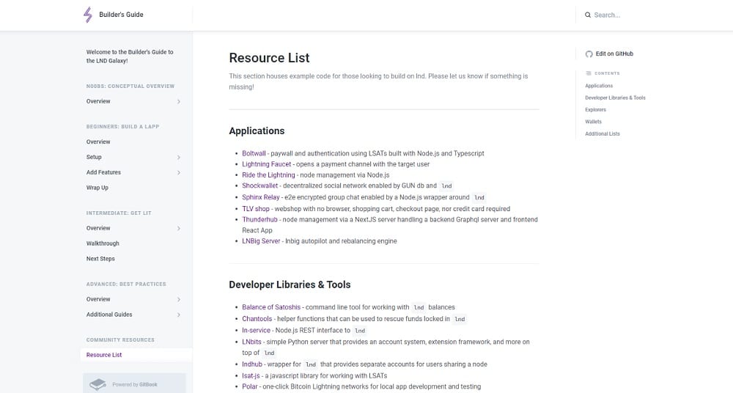
Task: Expand the Noobs Overview chevron
Action: coord(179,101)
